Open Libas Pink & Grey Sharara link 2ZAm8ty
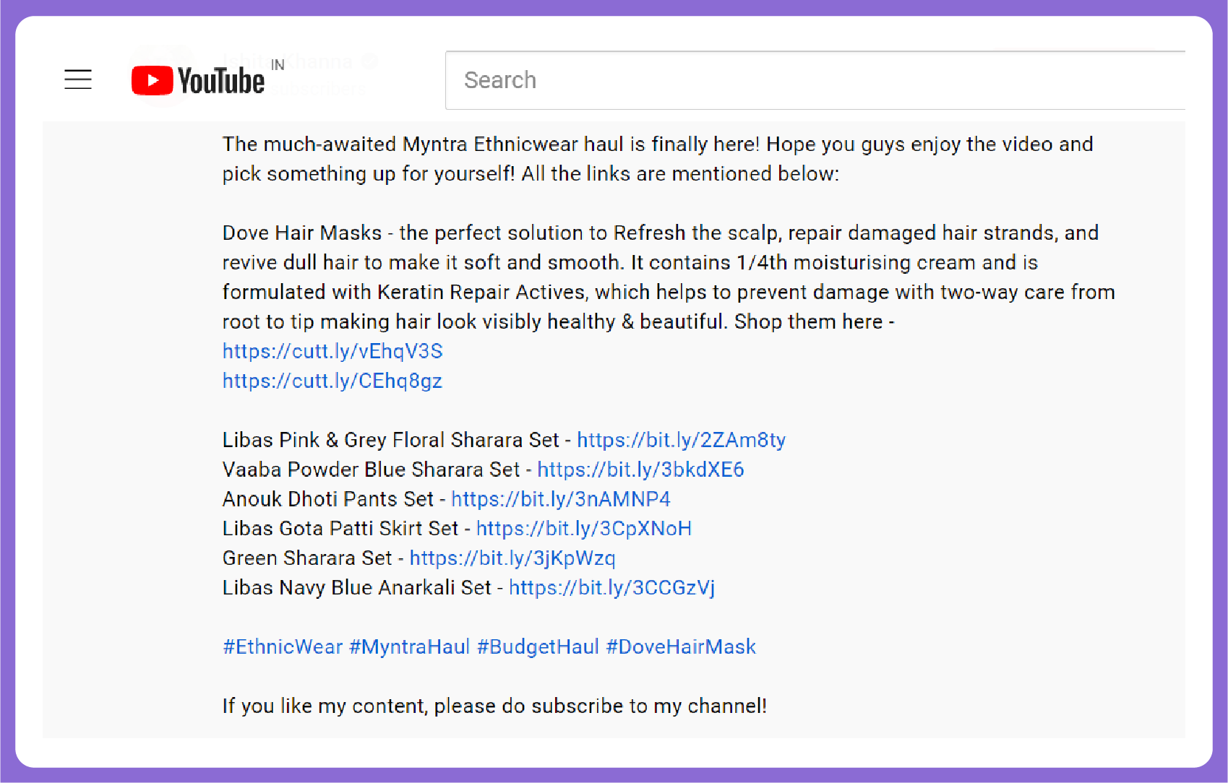This screenshot has height=783, width=1228. [681, 440]
